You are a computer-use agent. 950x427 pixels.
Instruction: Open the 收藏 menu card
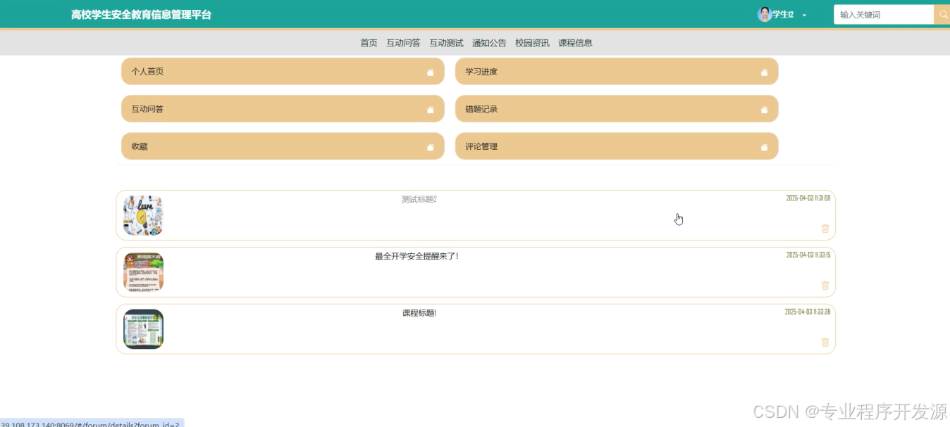[x=282, y=146]
